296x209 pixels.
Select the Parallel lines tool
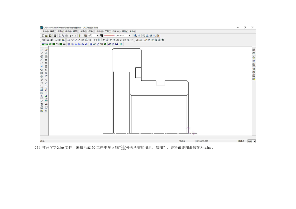pos(42,53)
